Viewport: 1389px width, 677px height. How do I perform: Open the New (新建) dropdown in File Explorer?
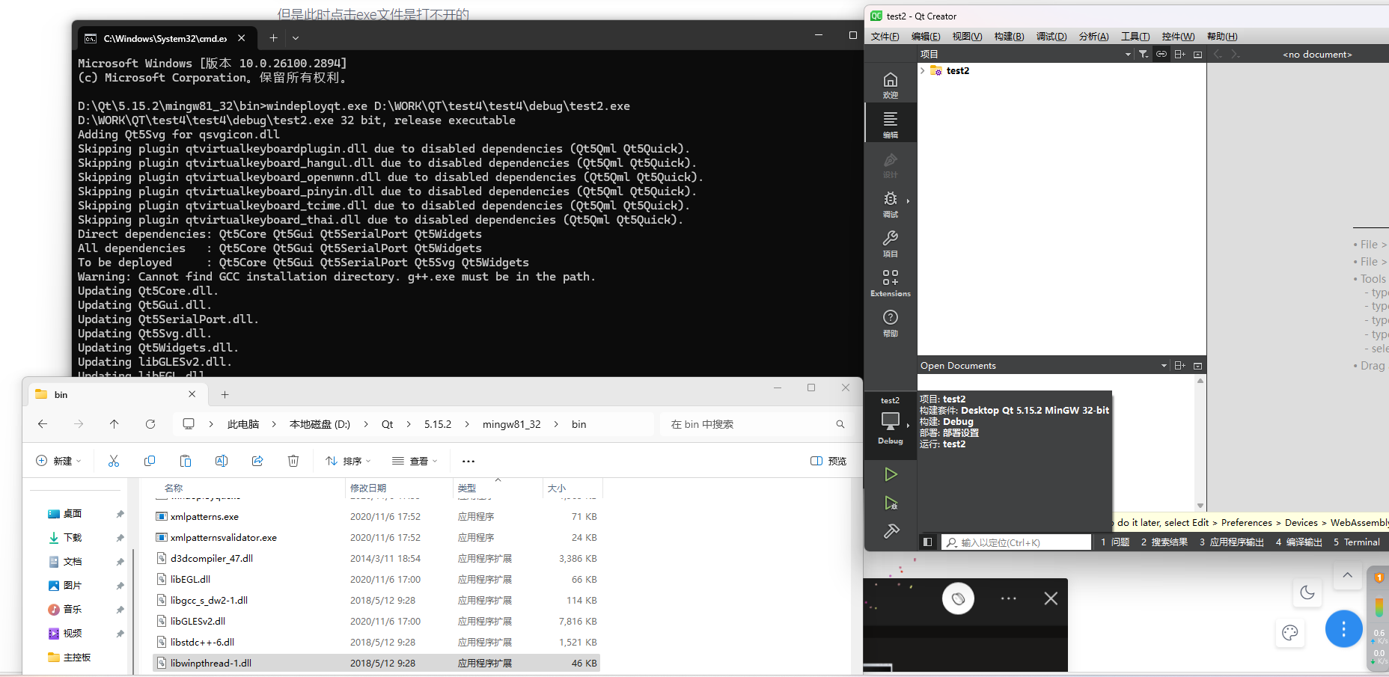point(58,461)
